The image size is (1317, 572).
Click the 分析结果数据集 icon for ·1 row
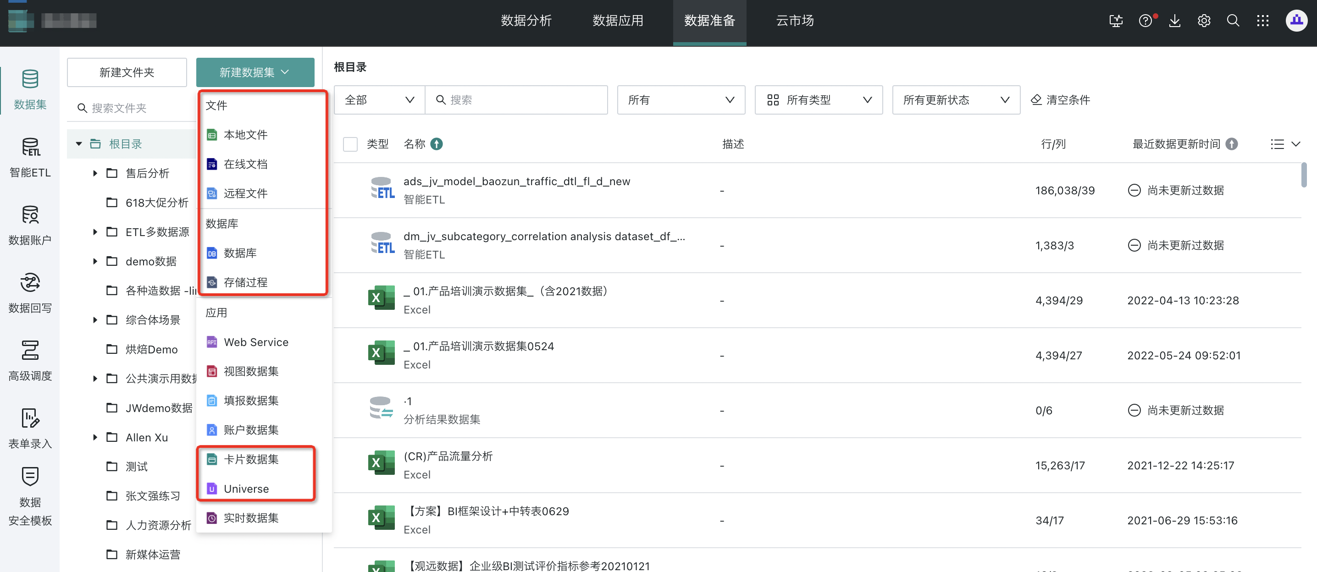[x=381, y=408]
